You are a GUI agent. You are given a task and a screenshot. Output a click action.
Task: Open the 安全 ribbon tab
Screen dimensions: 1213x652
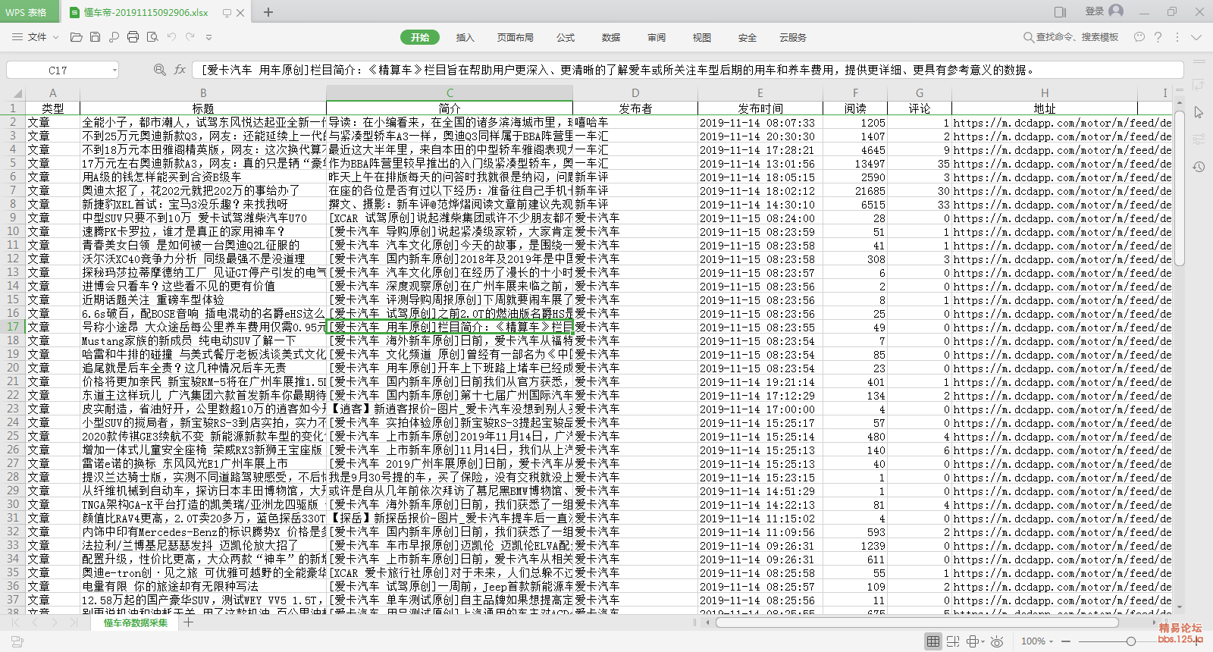pyautogui.click(x=748, y=37)
